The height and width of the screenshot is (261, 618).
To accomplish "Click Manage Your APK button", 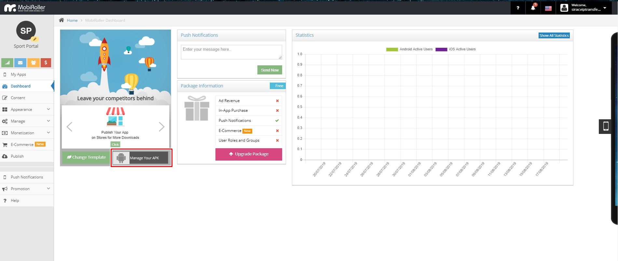I will [x=141, y=158].
